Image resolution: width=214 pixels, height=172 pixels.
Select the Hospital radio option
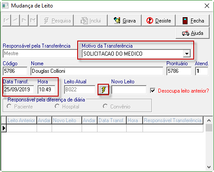tap(57, 106)
